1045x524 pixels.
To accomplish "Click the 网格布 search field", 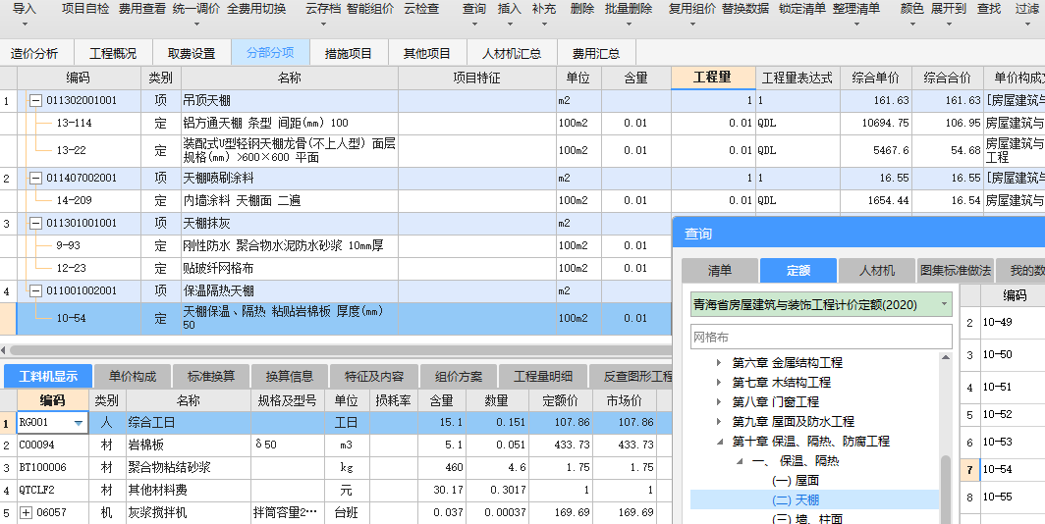I will 821,337.
